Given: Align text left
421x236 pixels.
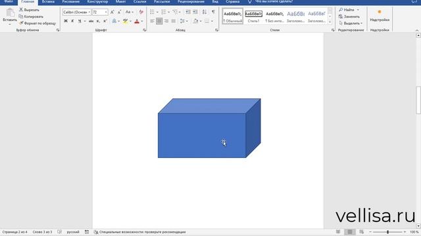Looking at the screenshot, I should pyautogui.click(x=152, y=21).
